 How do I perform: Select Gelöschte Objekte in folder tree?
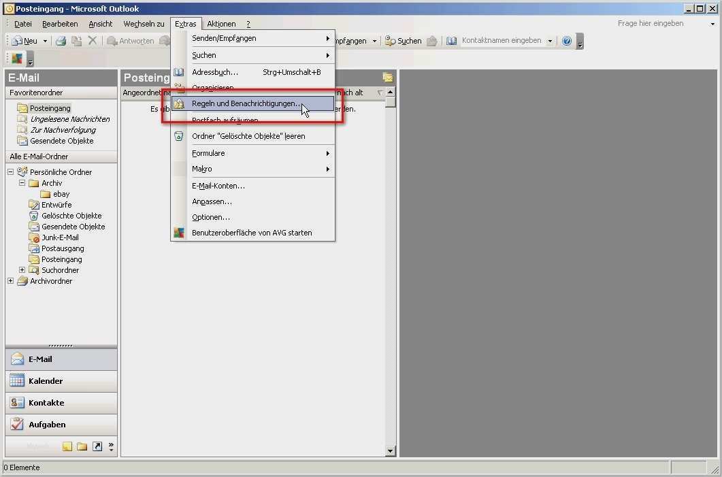[x=65, y=216]
